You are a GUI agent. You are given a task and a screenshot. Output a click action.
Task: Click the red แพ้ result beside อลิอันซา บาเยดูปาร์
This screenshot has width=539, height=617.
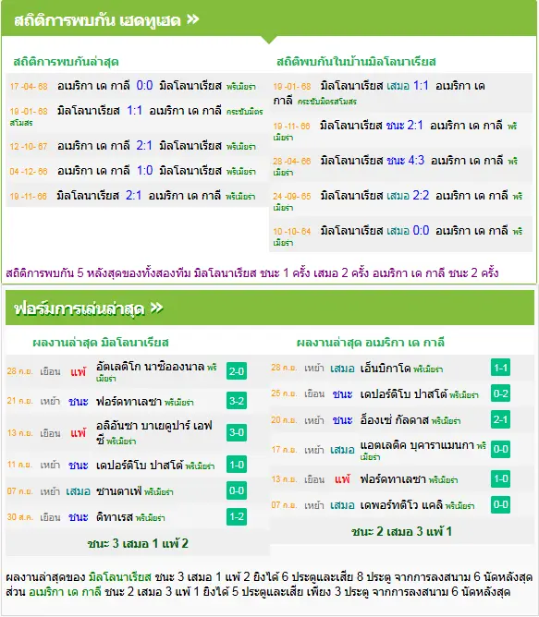click(78, 433)
